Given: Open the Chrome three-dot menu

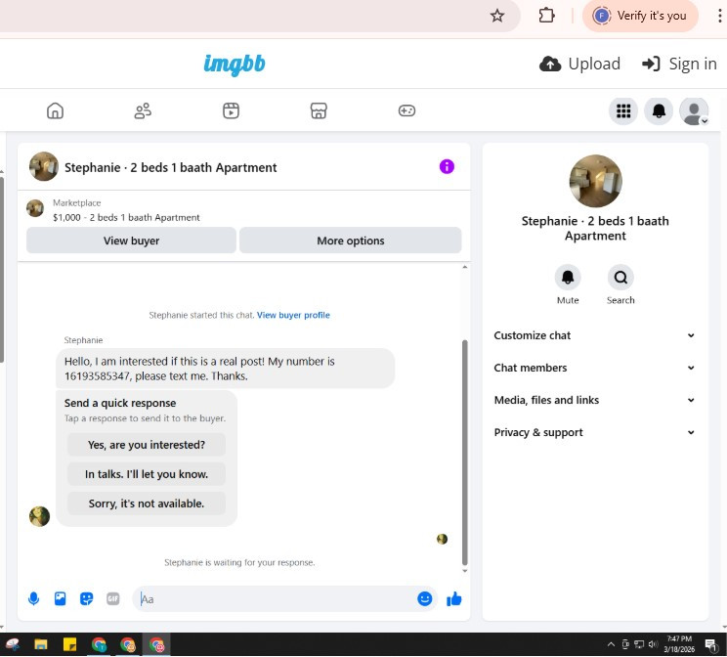Looking at the screenshot, I should [719, 16].
